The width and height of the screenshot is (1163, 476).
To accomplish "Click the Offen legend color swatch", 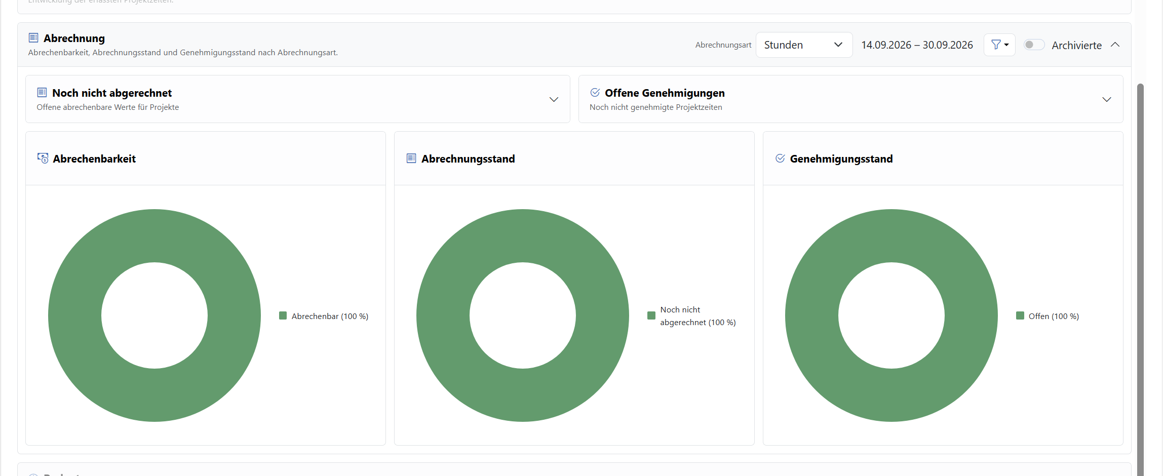I will point(1020,315).
